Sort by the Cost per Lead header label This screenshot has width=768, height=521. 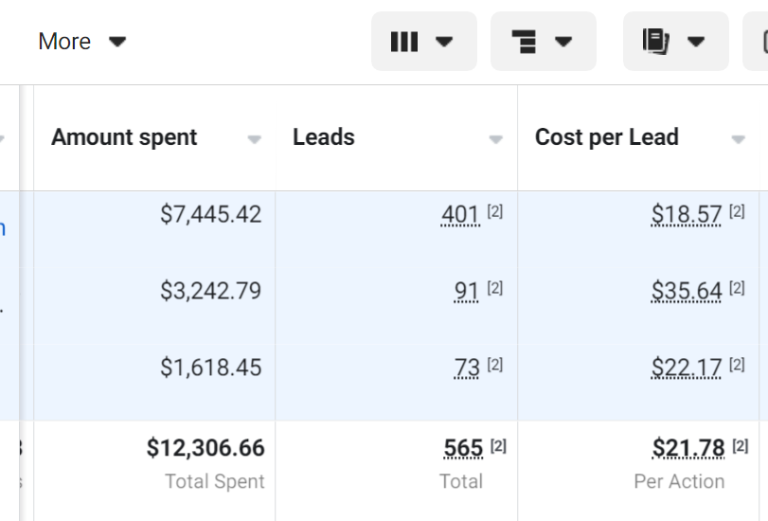click(x=606, y=137)
